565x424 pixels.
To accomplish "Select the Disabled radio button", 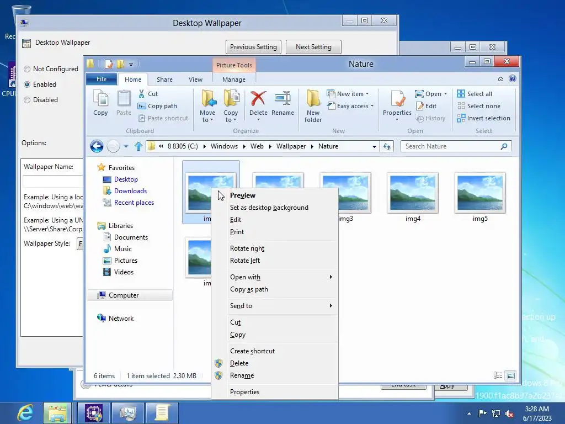I will (x=27, y=100).
